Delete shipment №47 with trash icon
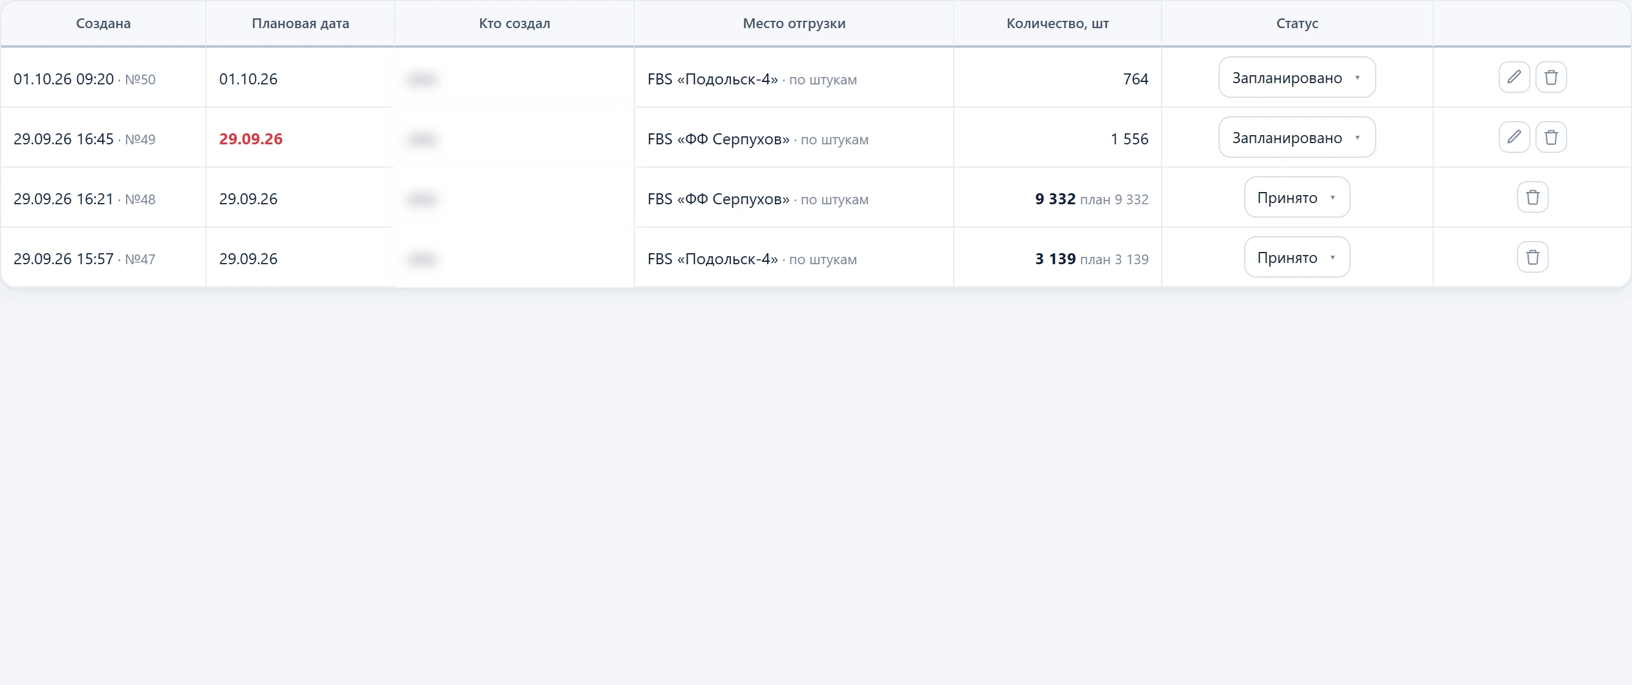The width and height of the screenshot is (1632, 685). click(x=1532, y=257)
